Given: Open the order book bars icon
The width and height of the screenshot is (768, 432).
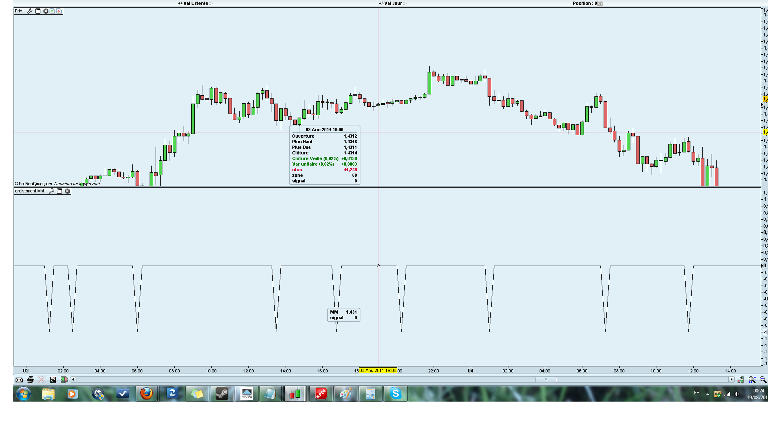Looking at the screenshot, I should coord(64,380).
